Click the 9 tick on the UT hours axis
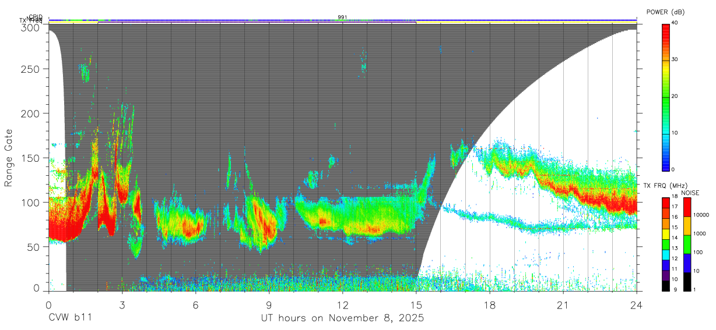 (269, 304)
